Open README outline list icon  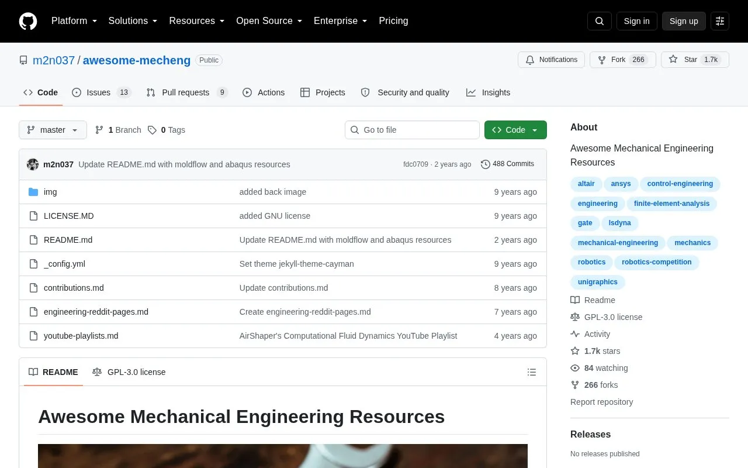tap(532, 372)
